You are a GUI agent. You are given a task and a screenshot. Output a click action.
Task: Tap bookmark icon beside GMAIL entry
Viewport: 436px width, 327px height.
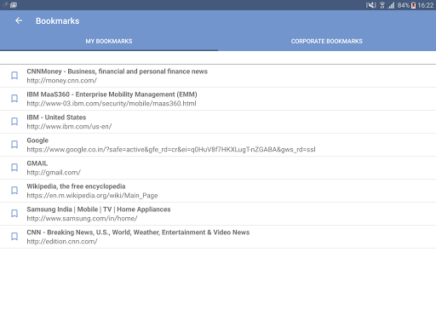pyautogui.click(x=14, y=168)
